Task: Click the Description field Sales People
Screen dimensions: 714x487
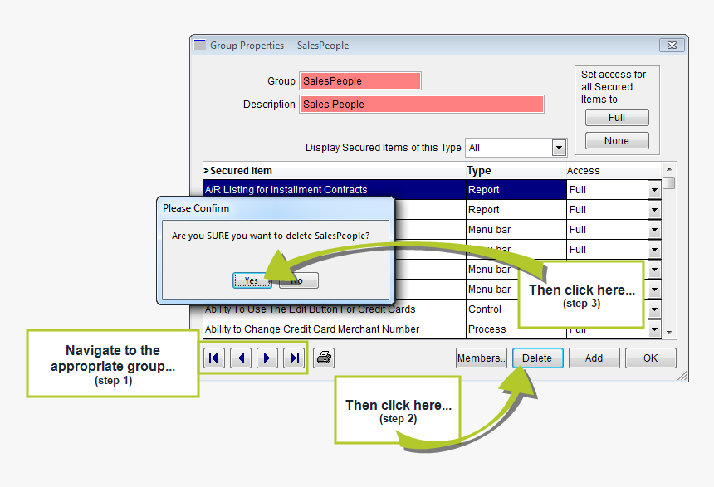Action: pos(422,105)
